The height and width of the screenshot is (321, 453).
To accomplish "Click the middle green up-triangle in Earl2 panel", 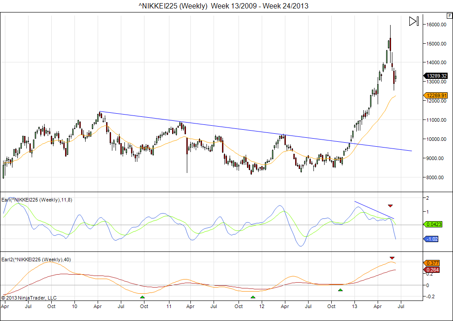I will pos(253,296).
